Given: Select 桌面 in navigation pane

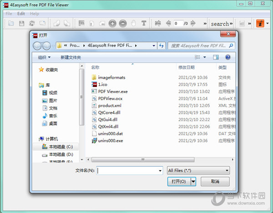Looking at the screenshot, I should (50, 123).
